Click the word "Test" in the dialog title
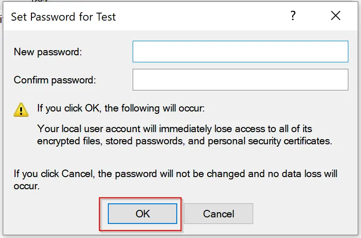Image resolution: width=361 pixels, height=238 pixels. pos(106,17)
